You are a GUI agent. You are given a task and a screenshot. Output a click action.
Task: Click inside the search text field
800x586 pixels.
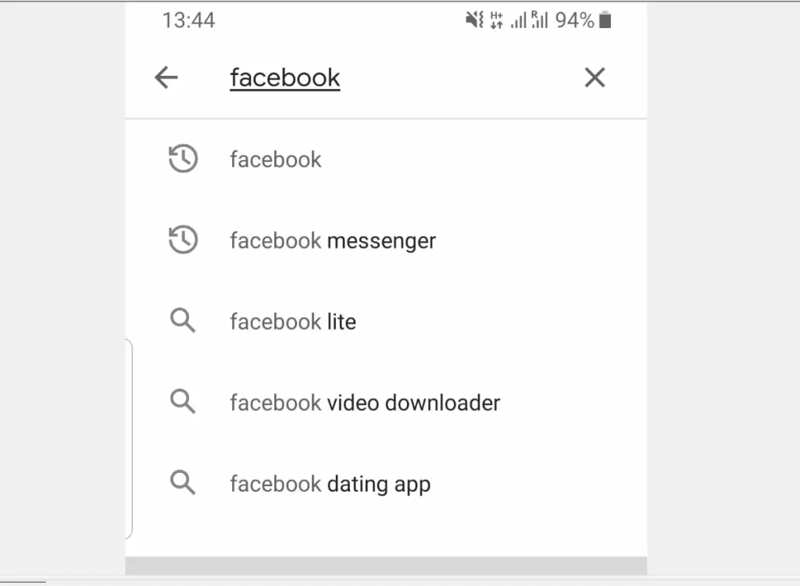tap(284, 77)
